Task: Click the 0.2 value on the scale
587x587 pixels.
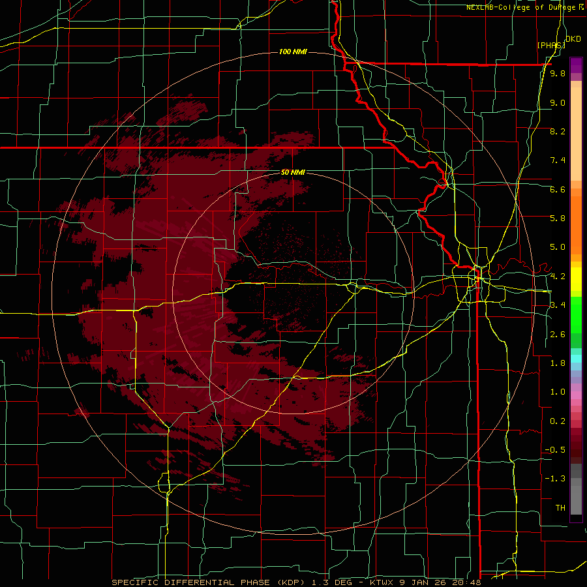Action: [558, 421]
